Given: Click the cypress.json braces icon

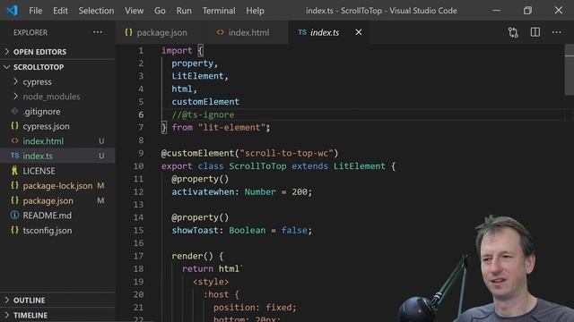Looking at the screenshot, I should tap(14, 126).
